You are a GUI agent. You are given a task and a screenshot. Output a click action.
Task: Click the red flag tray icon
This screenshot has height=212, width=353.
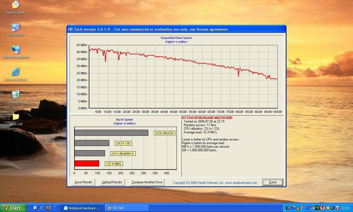point(303,208)
